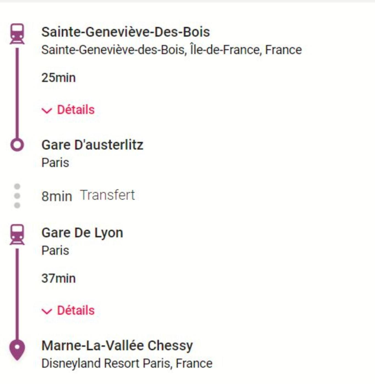The image size is (375, 384).
Task: Click the Disneyland Resort Paris, France subtitle
Action: [x=127, y=363]
